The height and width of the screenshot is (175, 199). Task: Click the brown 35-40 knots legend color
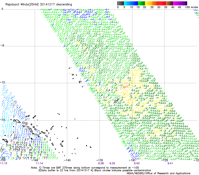pyautogui.click(x=169, y=3)
